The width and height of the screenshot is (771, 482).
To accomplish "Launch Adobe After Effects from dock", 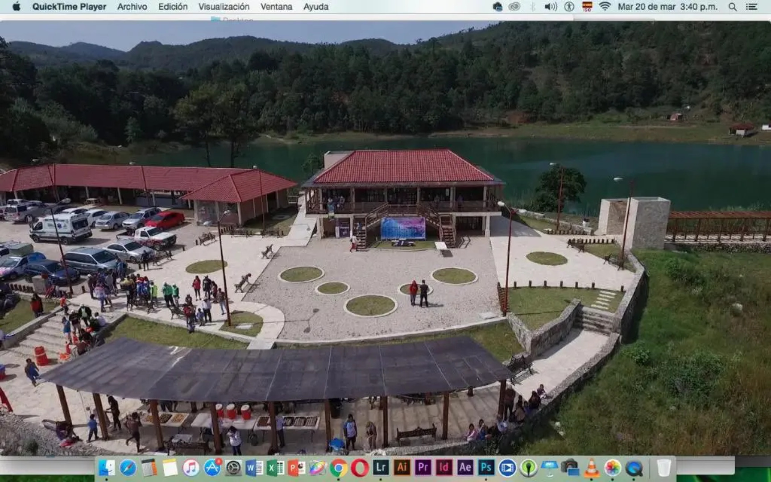I will click(465, 467).
